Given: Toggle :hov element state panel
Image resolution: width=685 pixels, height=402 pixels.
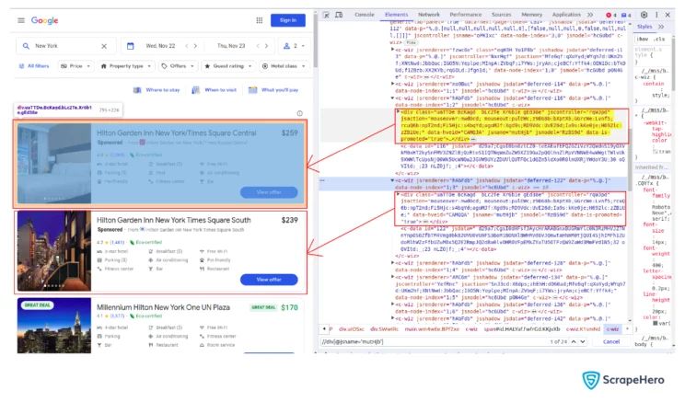Looking at the screenshot, I should (x=643, y=39).
